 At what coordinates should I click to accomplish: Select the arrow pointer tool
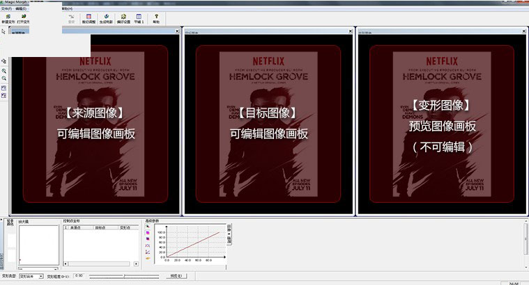(3, 32)
